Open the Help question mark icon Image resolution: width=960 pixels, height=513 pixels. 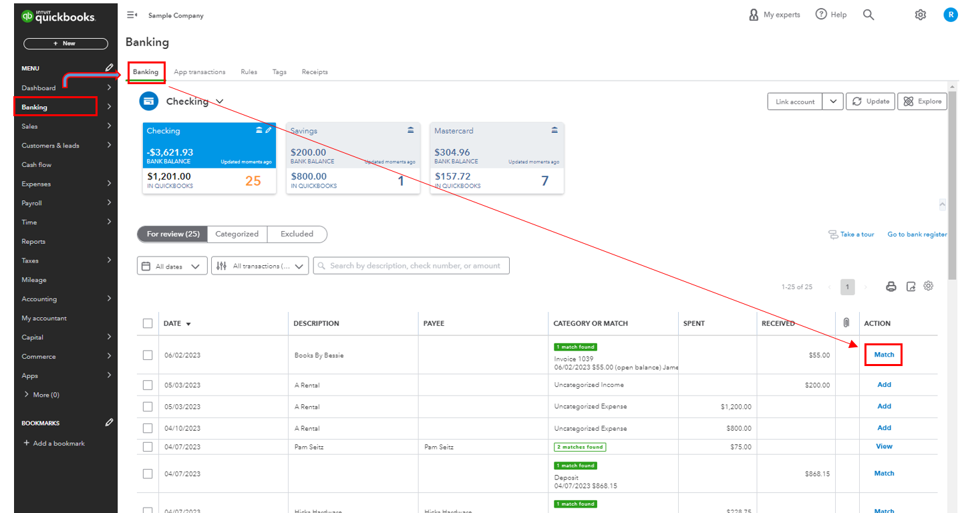(x=821, y=14)
